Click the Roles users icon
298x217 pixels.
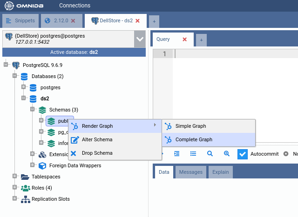(x=26, y=188)
